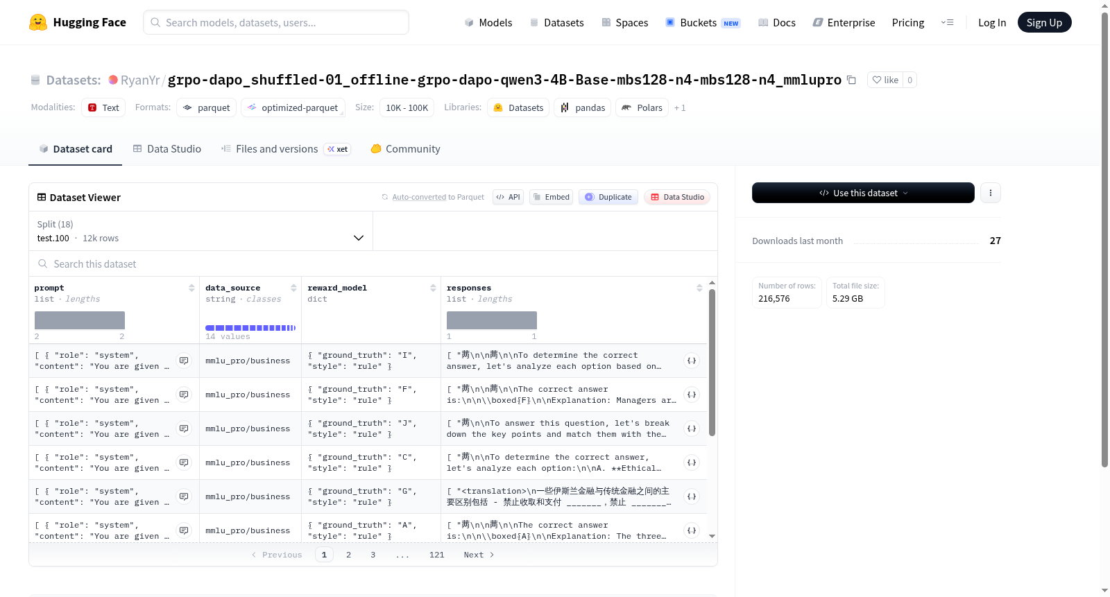Open the Datasets page

pos(556,22)
